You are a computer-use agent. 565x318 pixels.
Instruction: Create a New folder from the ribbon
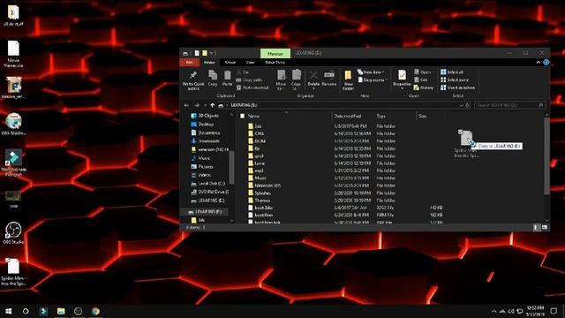pyautogui.click(x=348, y=80)
